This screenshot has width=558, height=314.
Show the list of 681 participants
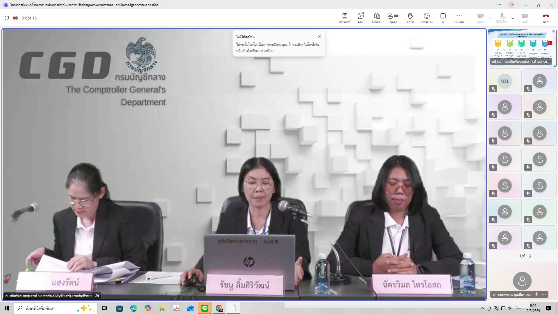(393, 18)
